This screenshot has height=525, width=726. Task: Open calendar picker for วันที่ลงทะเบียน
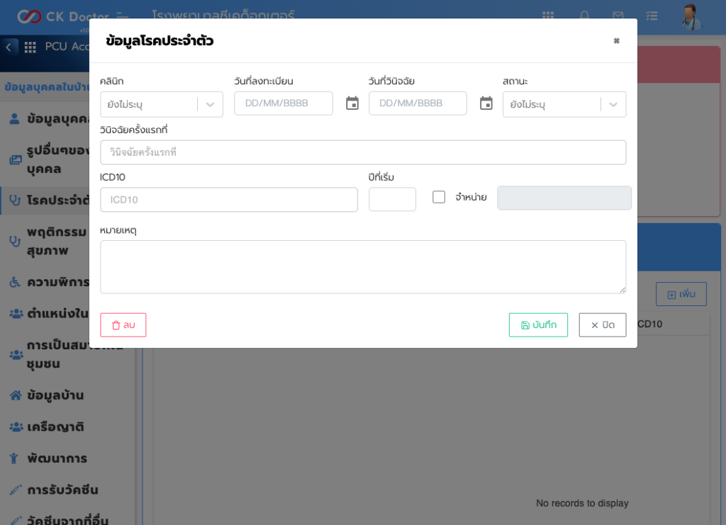click(352, 103)
